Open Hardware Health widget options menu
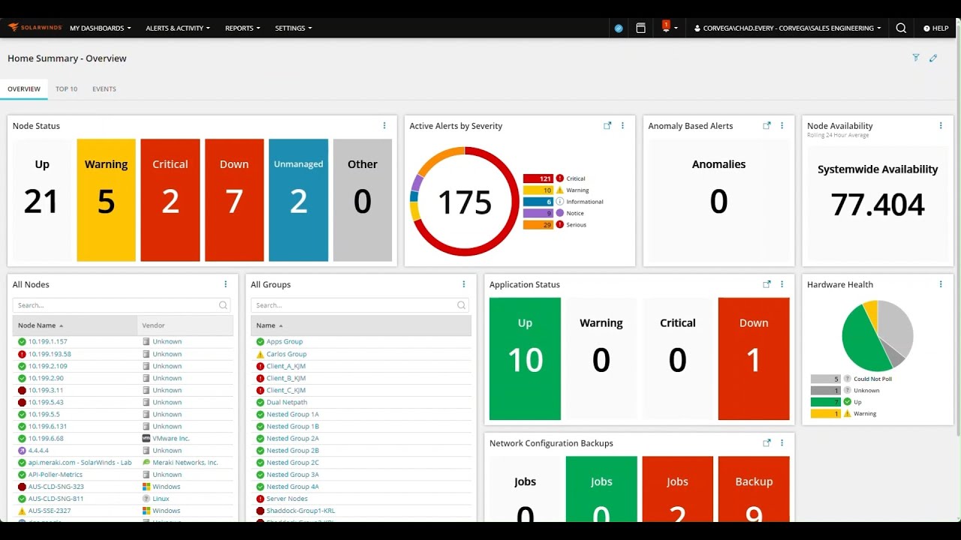Screen dimensions: 961x540 pos(940,284)
